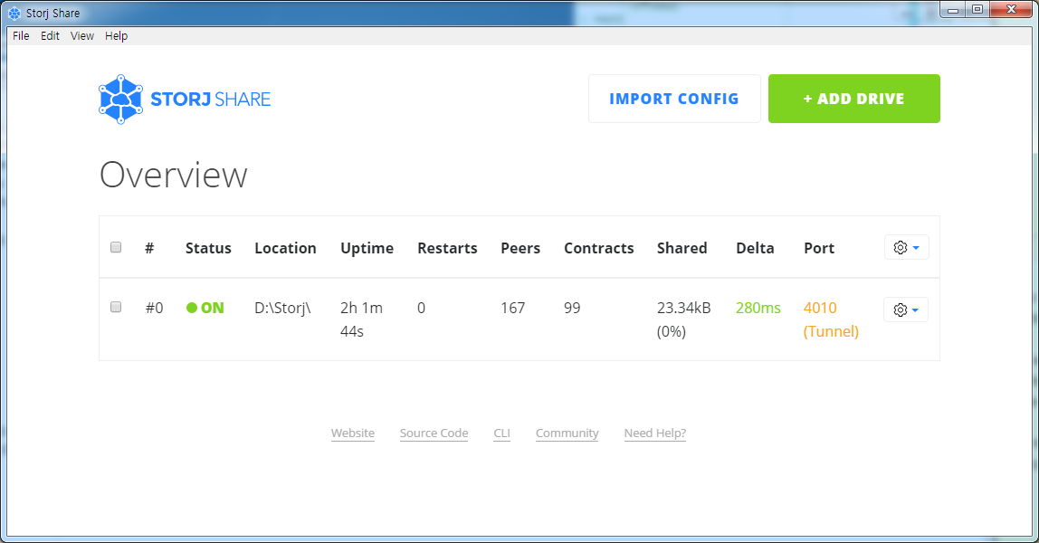Viewport: 1039px width, 543px height.
Task: Click the Need Help? link
Action: [654, 433]
